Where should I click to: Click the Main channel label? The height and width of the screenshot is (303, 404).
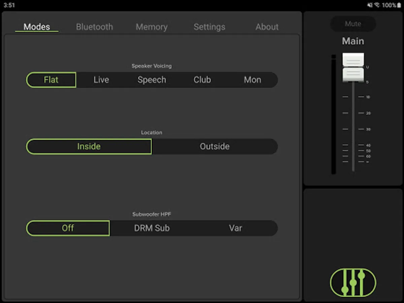click(x=353, y=41)
